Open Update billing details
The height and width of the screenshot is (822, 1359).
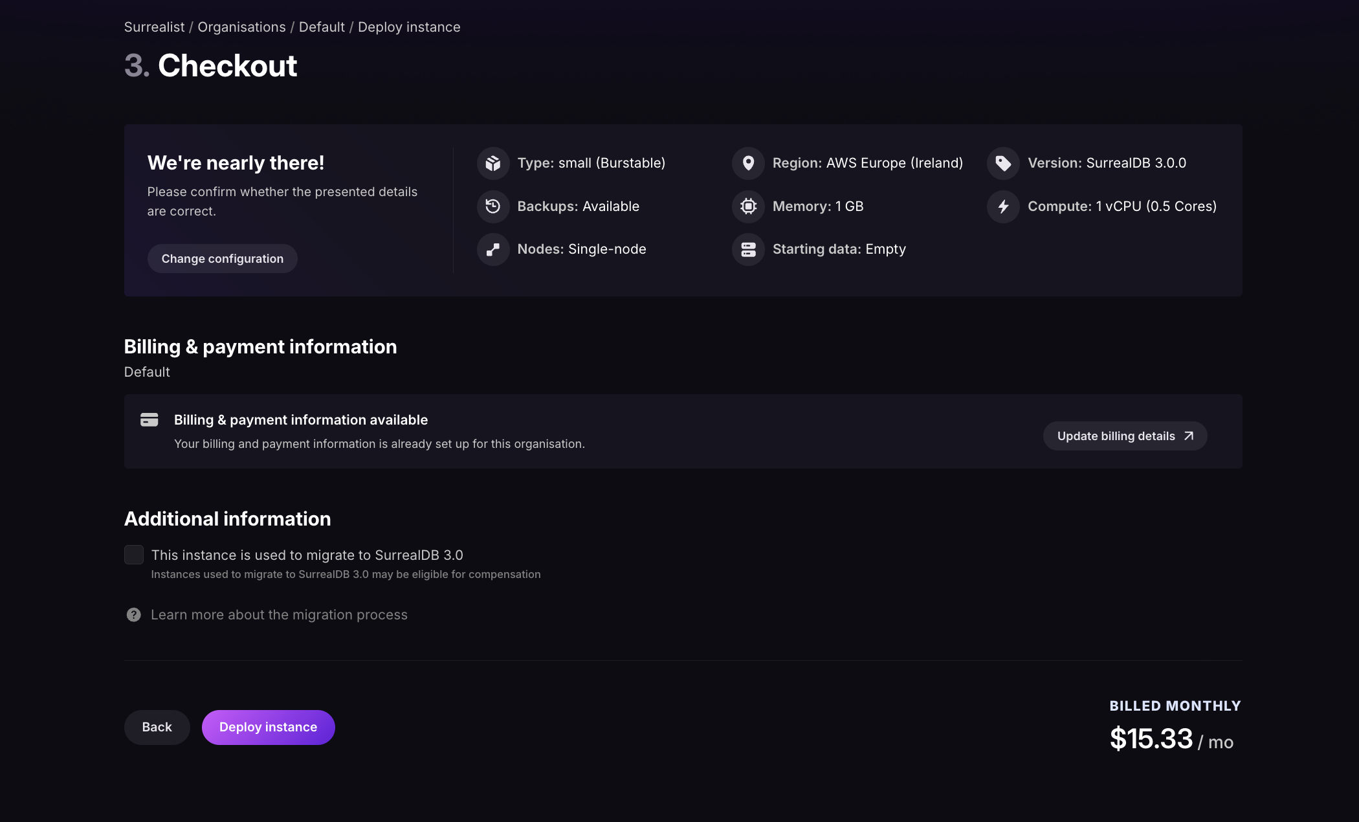coord(1125,436)
